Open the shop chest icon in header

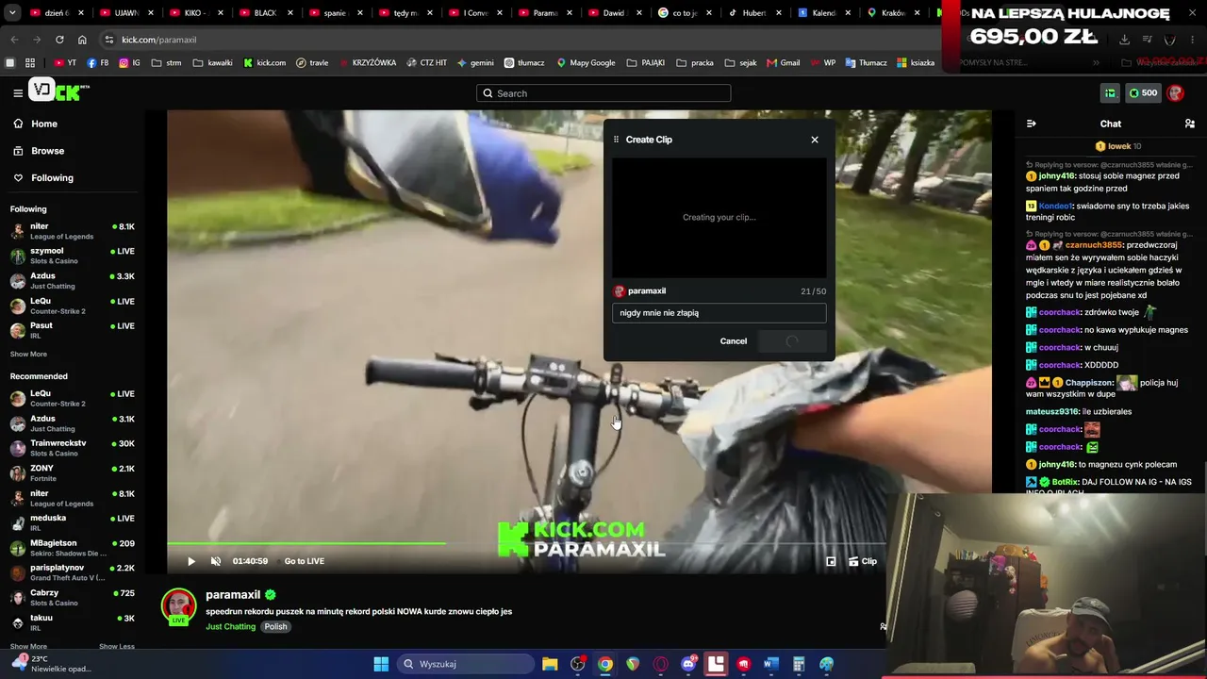click(1110, 93)
